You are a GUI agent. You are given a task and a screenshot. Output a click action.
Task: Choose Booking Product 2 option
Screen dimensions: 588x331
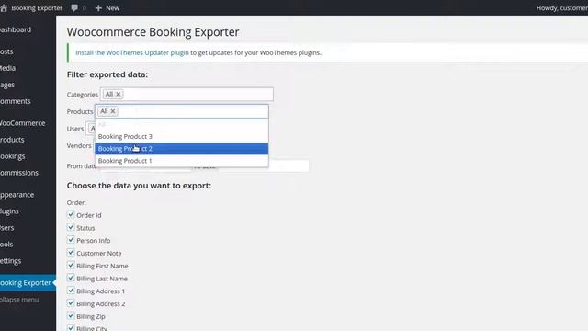182,149
